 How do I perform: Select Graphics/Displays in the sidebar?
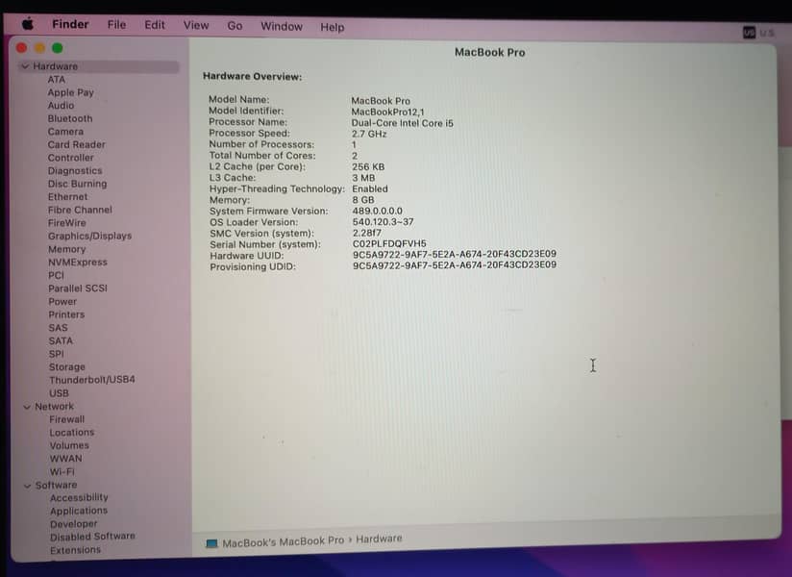(x=90, y=236)
